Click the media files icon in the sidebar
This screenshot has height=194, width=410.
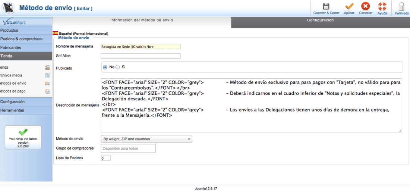tap(47, 75)
